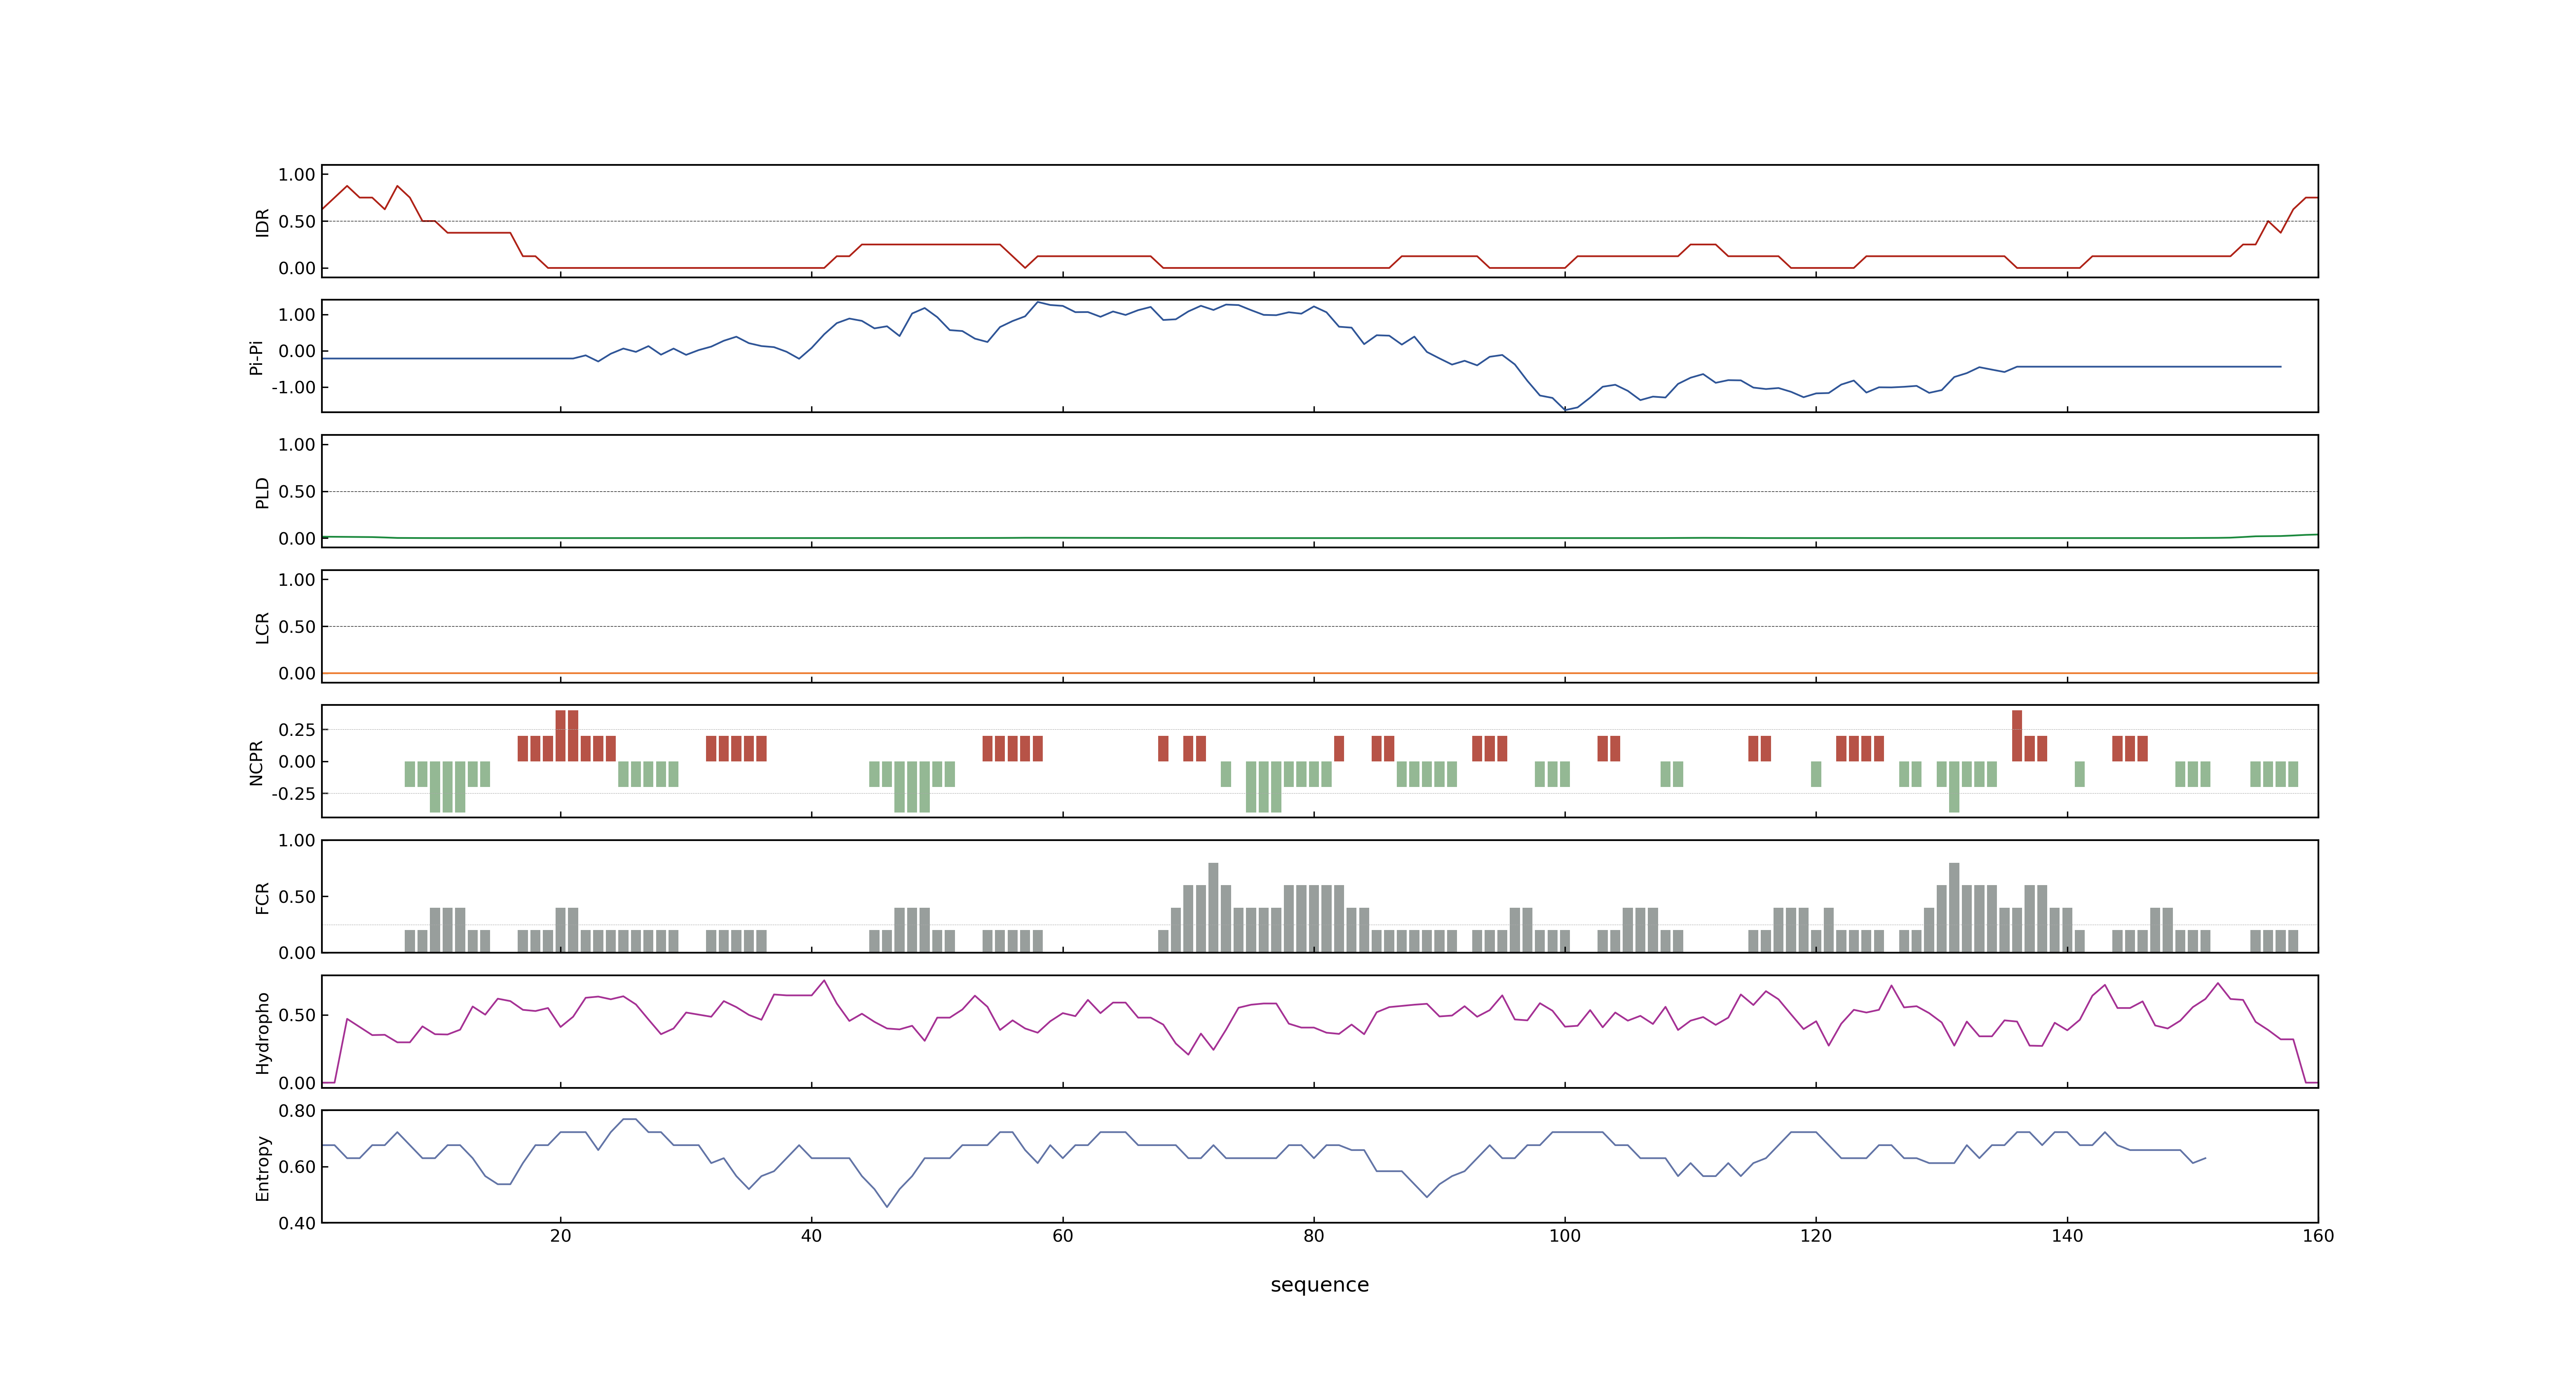Click x-axis tick label 20
This screenshot has height=1374, width=2576.
pos(560,1236)
